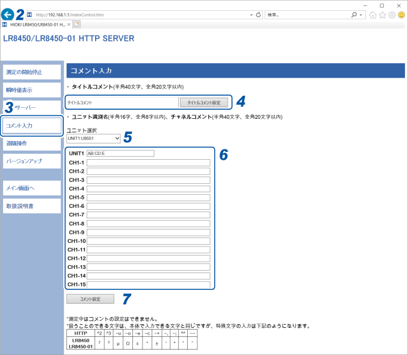Open 瞬時値表示 sidebar menu
The width and height of the screenshot is (408, 355).
pos(32,90)
